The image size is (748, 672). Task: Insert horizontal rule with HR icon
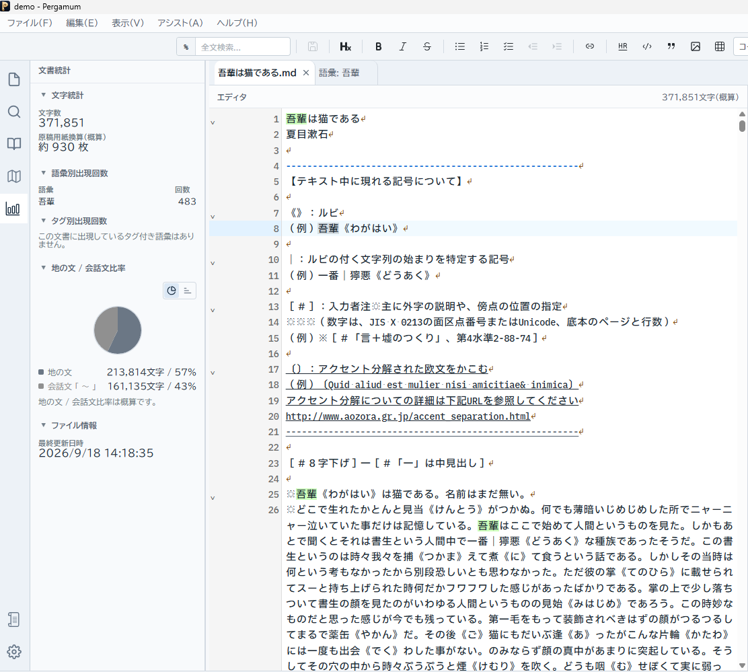[622, 46]
